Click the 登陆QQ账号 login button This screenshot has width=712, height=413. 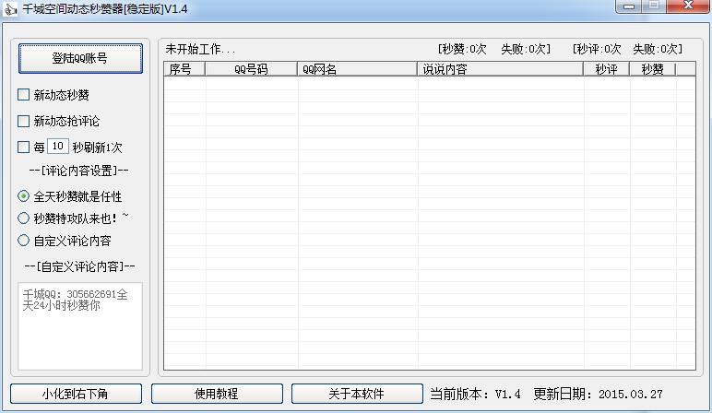(x=80, y=58)
